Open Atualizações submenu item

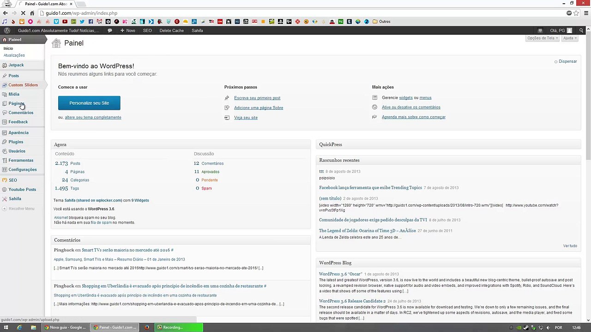point(14,55)
